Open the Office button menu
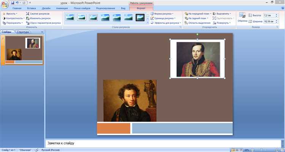This screenshot has width=285, height=152. click(5, 4)
